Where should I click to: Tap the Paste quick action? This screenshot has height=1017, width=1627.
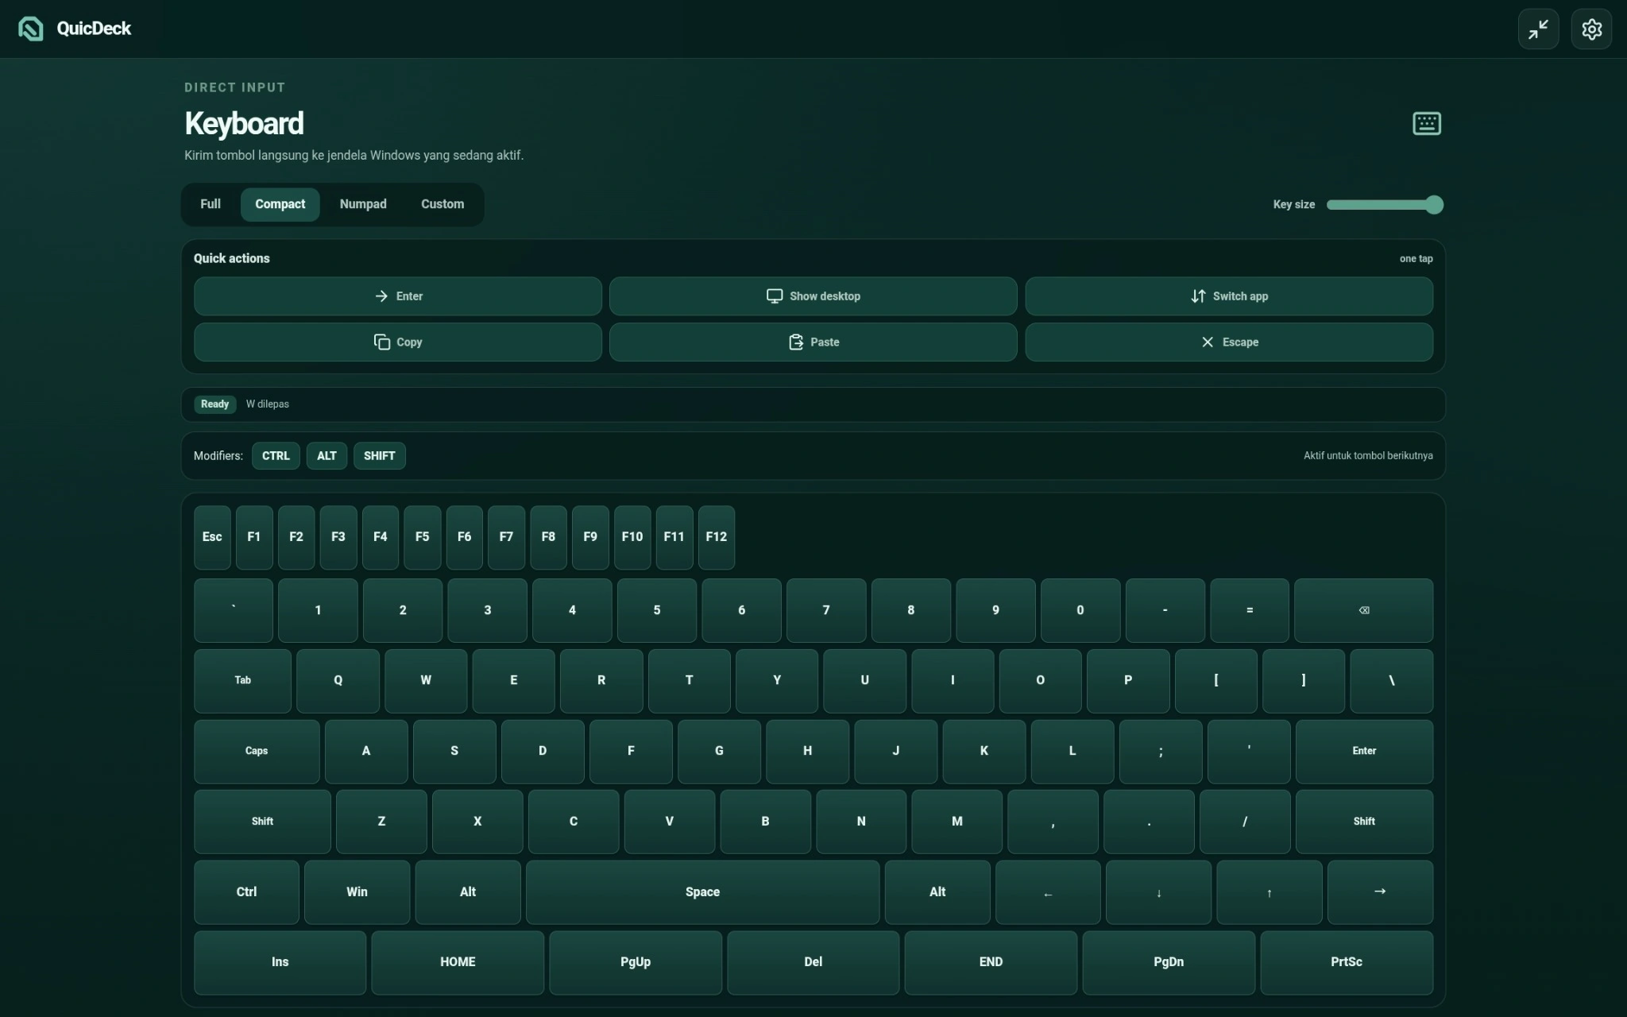[x=813, y=342]
